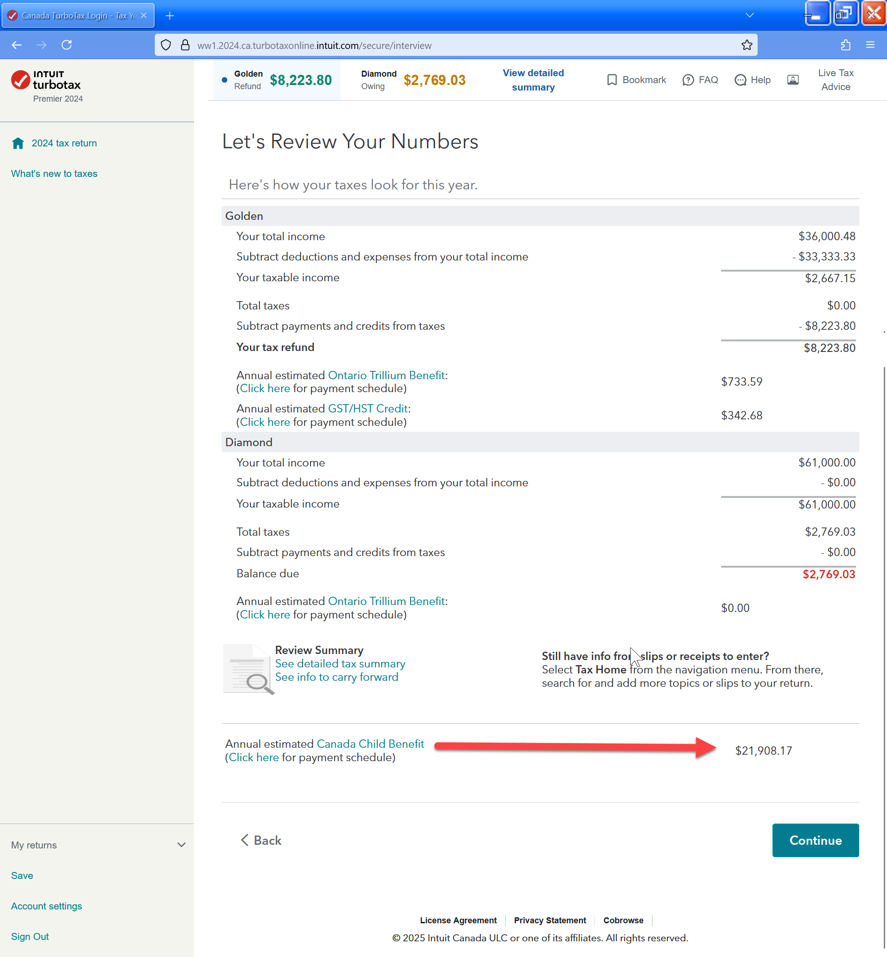Open the Firefox hamburger menu
This screenshot has width=887, height=957.
(870, 45)
